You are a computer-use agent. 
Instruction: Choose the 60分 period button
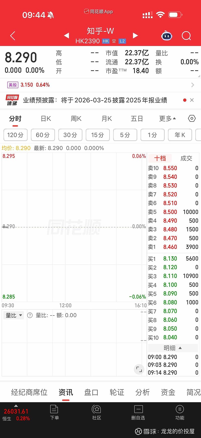pyautogui.click(x=43, y=135)
